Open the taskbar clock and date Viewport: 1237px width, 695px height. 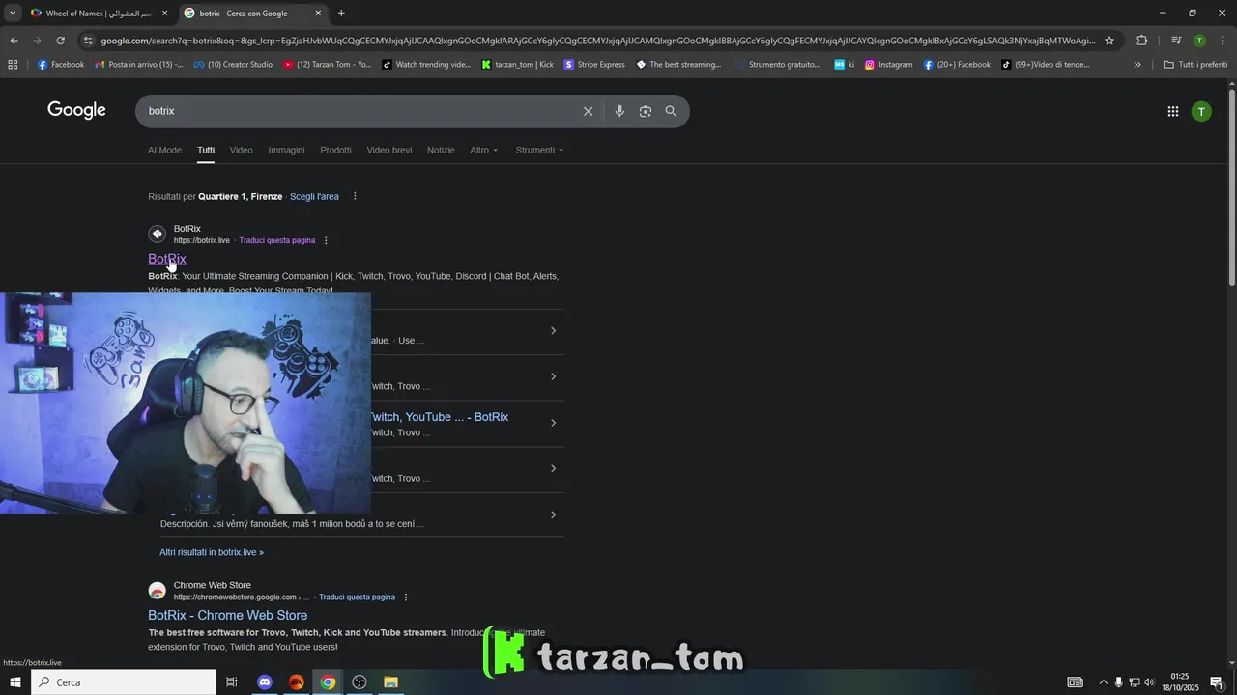pyautogui.click(x=1179, y=682)
